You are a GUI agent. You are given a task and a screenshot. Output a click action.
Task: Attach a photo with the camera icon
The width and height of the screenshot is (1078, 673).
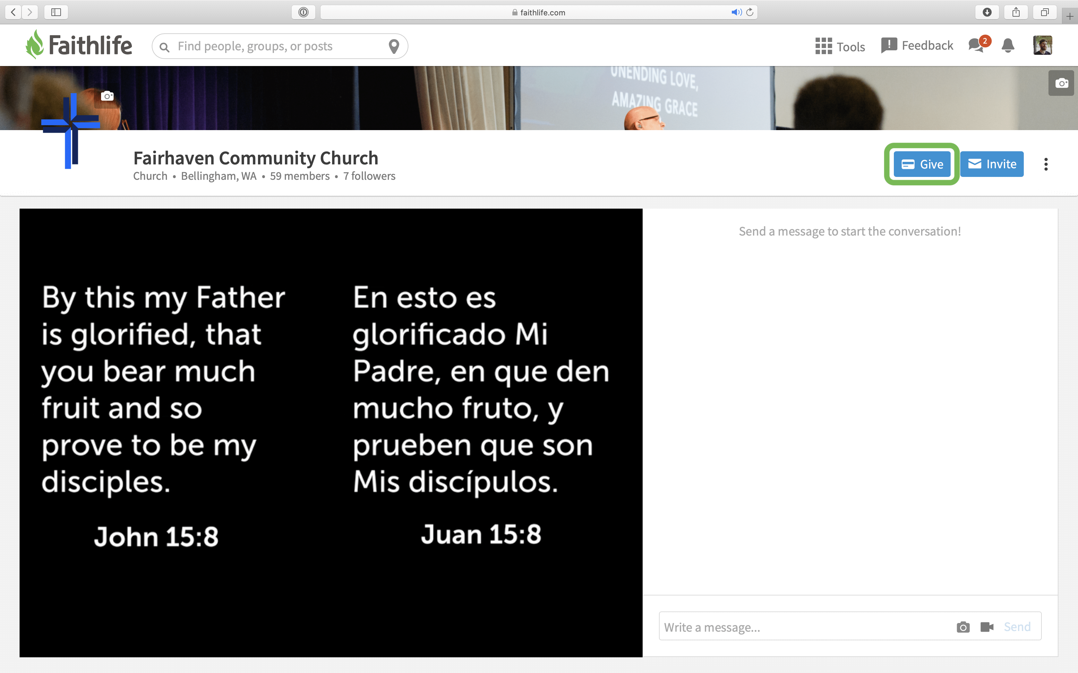pyautogui.click(x=963, y=627)
